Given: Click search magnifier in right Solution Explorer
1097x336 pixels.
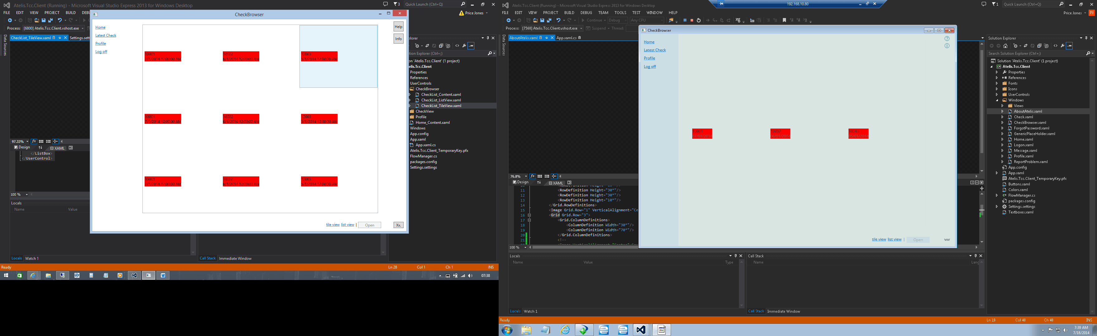Looking at the screenshot, I should pos(1088,54).
